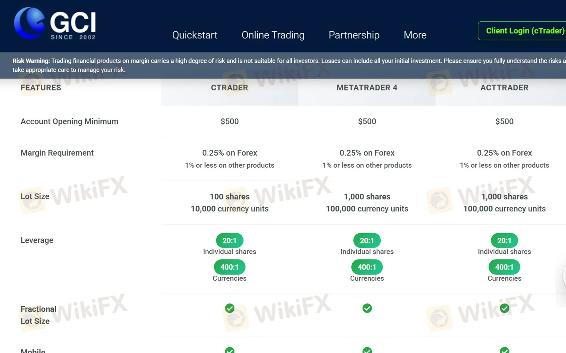Click the 1,000 shares under ActTrader
Viewport: 566px width, 353px height.
pos(504,197)
